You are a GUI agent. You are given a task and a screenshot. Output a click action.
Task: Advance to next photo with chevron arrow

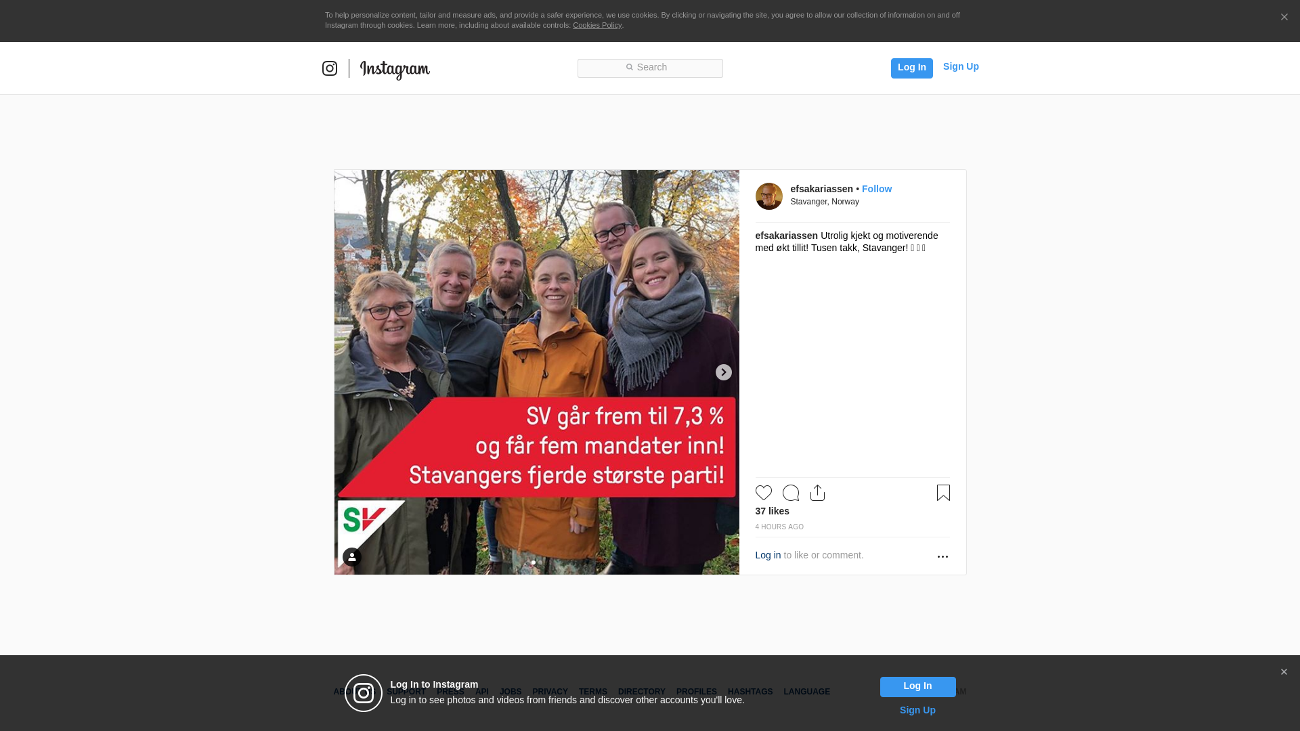click(723, 372)
